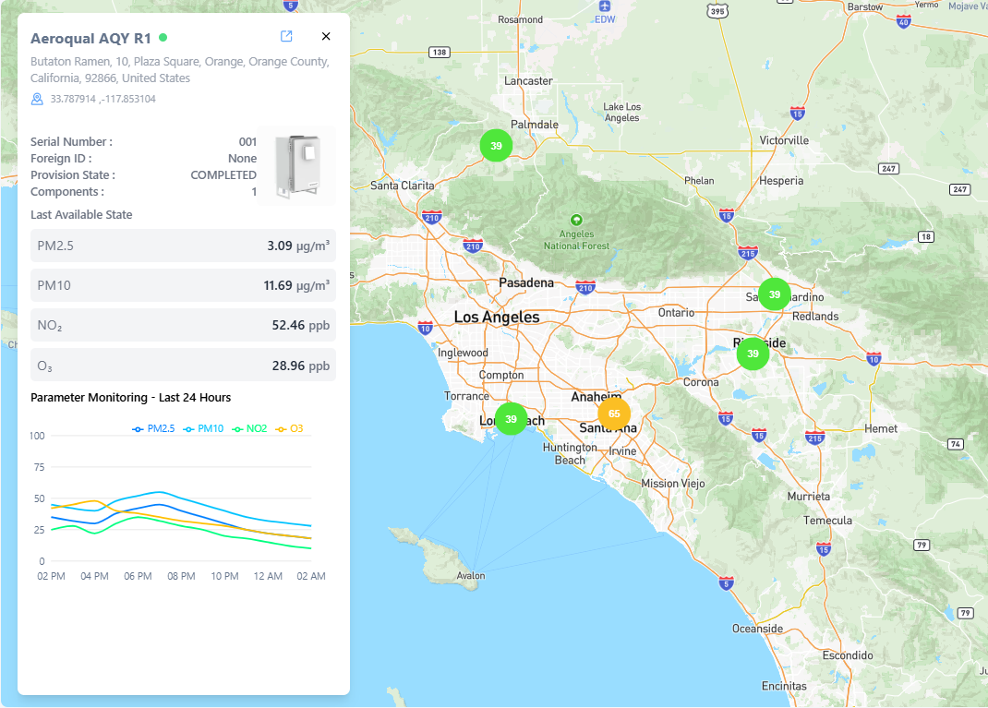Select the orange 65 marker near Santa Ana

pos(614,414)
